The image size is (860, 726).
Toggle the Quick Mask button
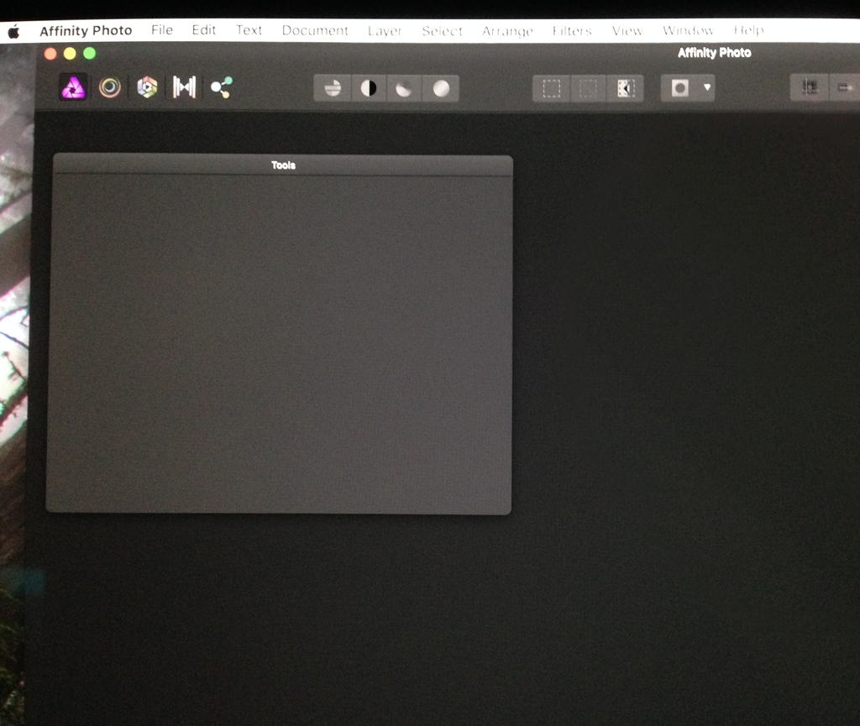tap(680, 87)
